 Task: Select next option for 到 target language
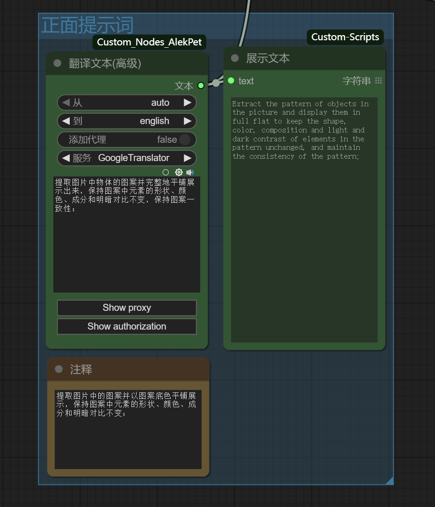click(188, 121)
